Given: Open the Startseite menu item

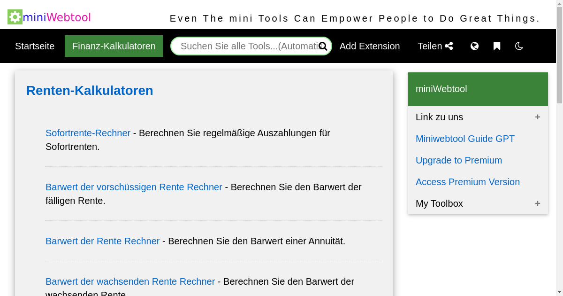Looking at the screenshot, I should [35, 46].
